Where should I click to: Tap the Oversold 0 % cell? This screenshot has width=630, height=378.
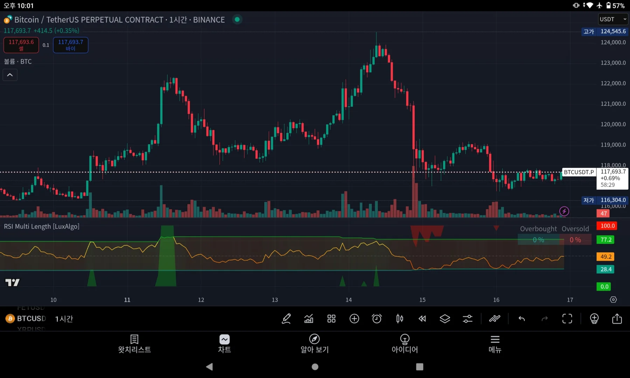coord(575,240)
